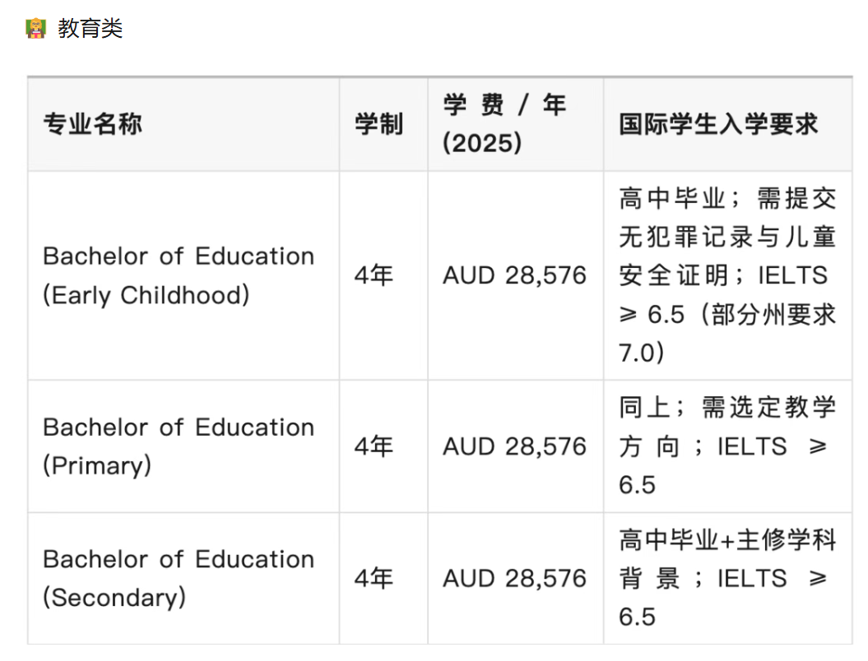Click Bachelor of Education (Early Childhood) cell
The image size is (868, 661).
click(179, 275)
